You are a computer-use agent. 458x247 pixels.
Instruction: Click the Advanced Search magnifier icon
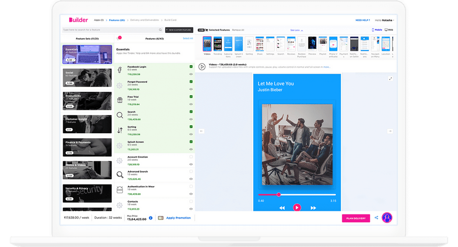click(120, 175)
